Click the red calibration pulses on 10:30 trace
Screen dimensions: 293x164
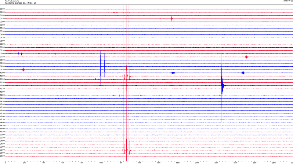(x=127, y=76)
